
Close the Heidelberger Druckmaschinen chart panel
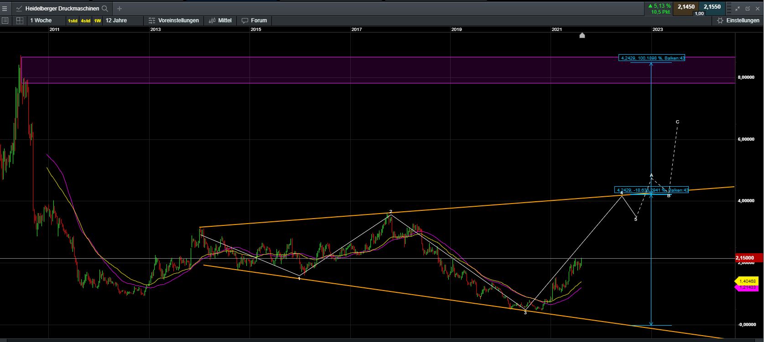click(758, 8)
